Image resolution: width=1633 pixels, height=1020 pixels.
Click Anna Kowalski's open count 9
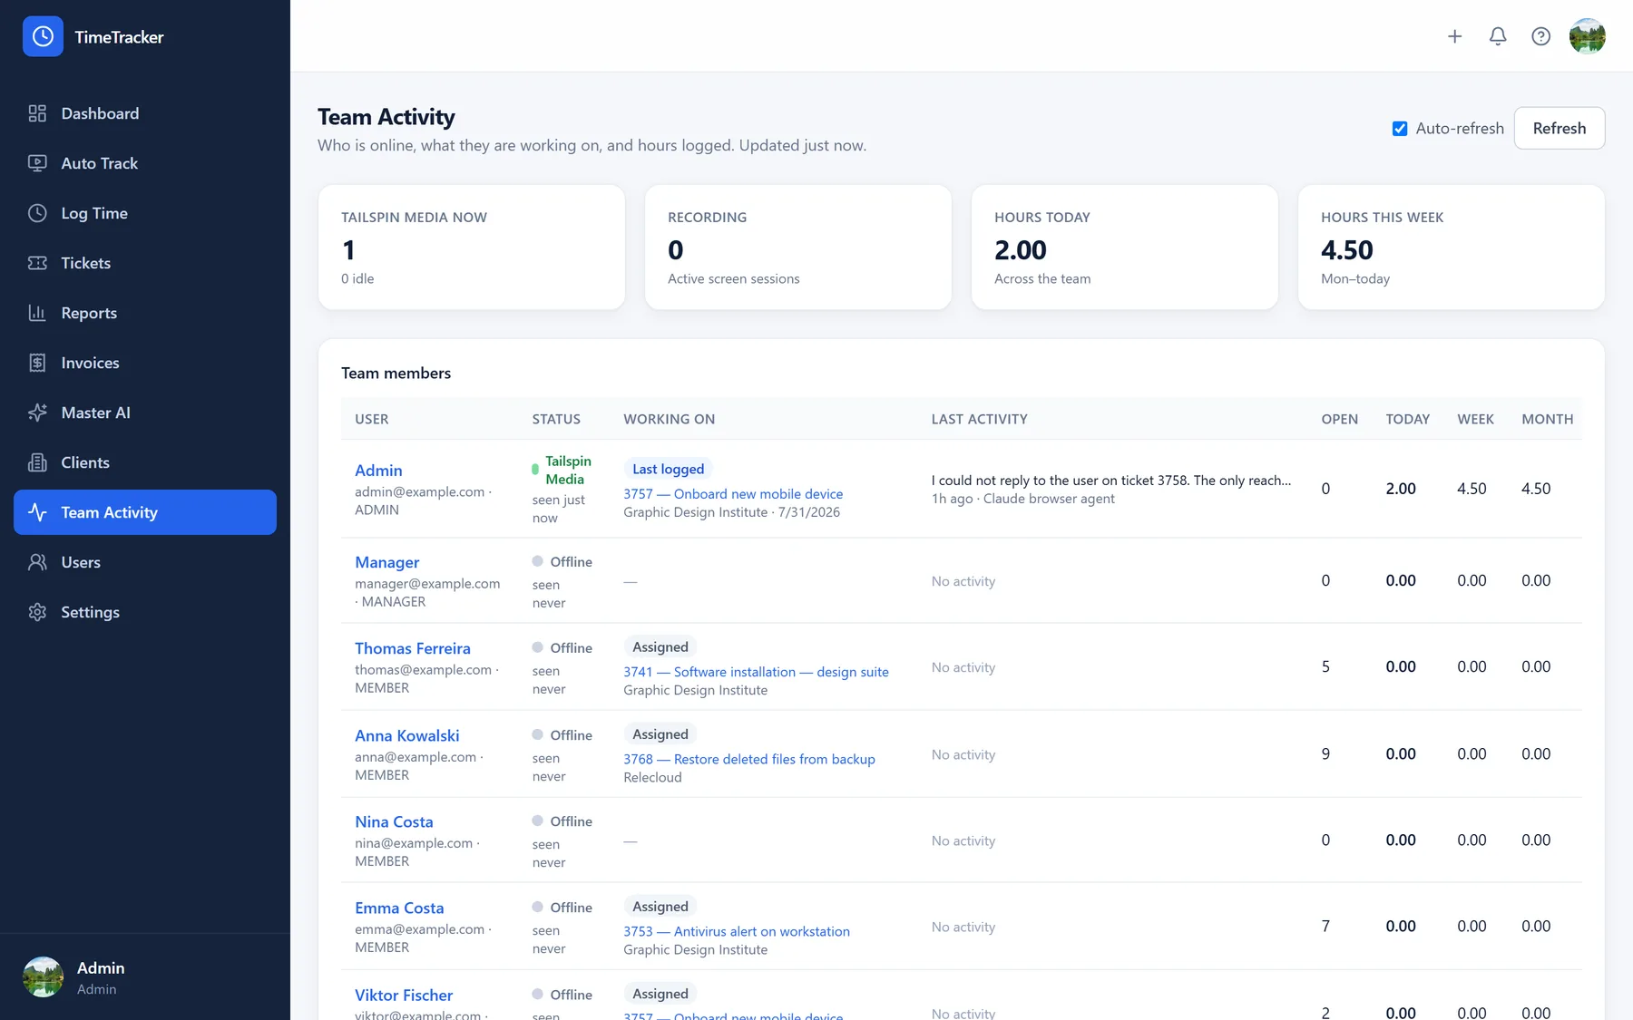[x=1325, y=753]
